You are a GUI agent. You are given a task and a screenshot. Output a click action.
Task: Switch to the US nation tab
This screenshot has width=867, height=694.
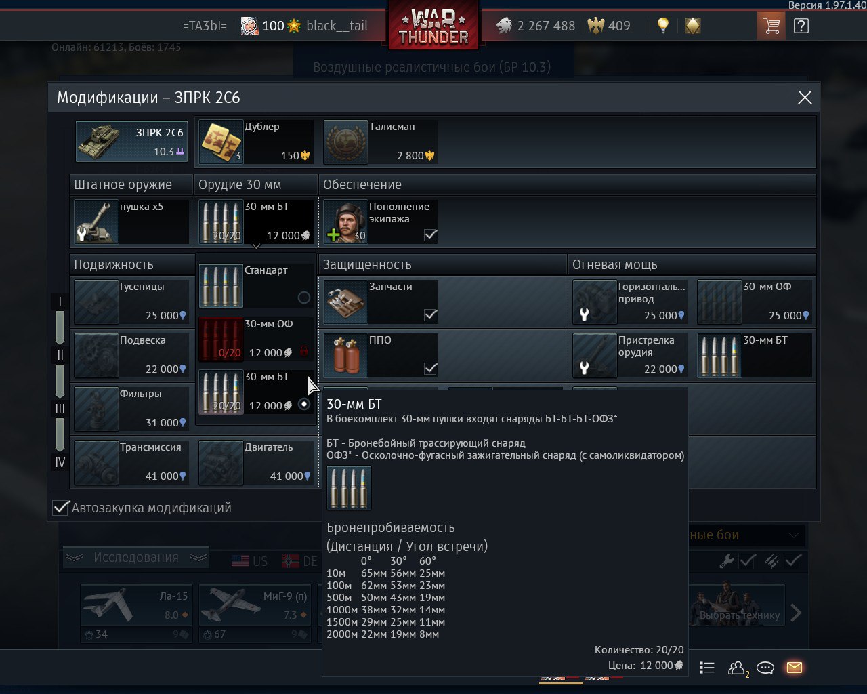250,561
